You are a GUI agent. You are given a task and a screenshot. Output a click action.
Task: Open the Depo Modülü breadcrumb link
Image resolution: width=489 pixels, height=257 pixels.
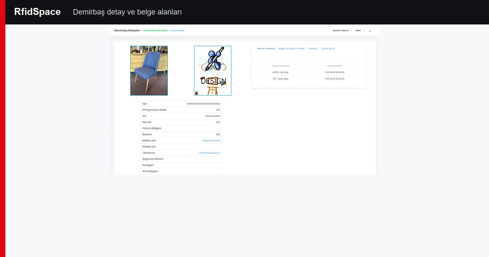tap(178, 31)
